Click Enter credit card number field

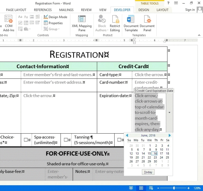tap(147, 85)
